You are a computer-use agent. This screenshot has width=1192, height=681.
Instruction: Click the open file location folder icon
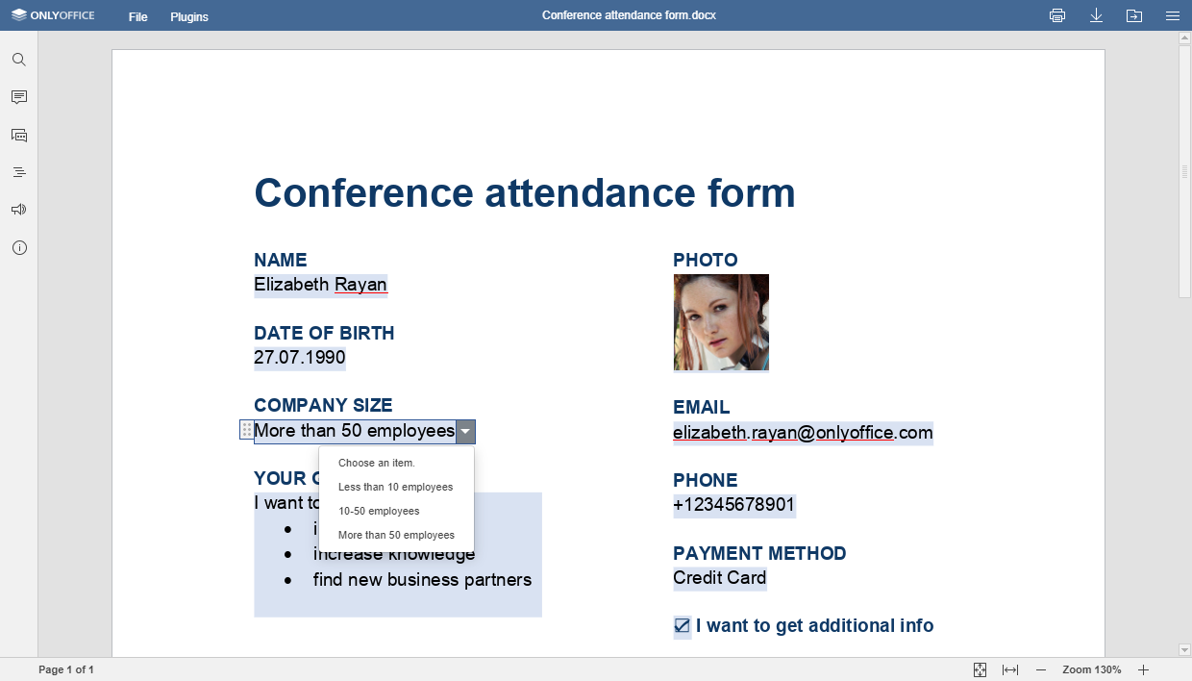tap(1134, 15)
